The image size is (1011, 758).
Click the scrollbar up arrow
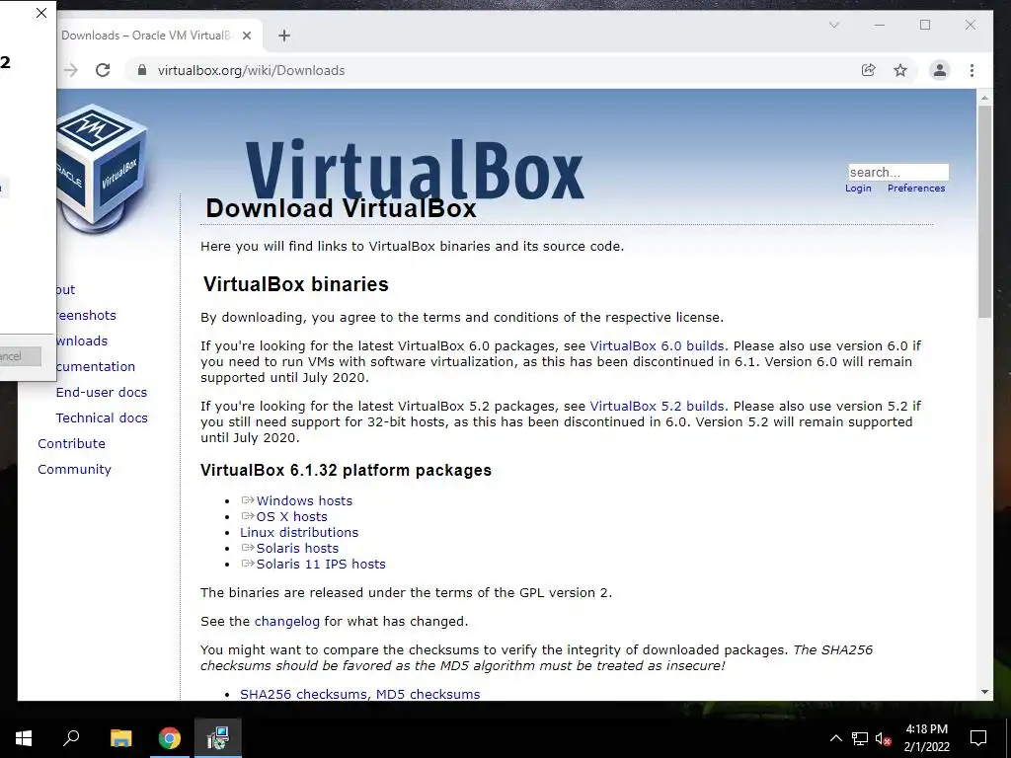tap(984, 98)
